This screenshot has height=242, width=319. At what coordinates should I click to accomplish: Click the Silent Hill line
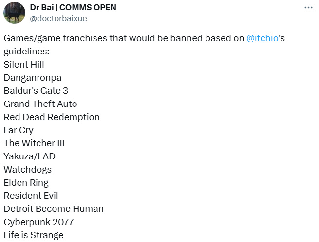[24, 65]
